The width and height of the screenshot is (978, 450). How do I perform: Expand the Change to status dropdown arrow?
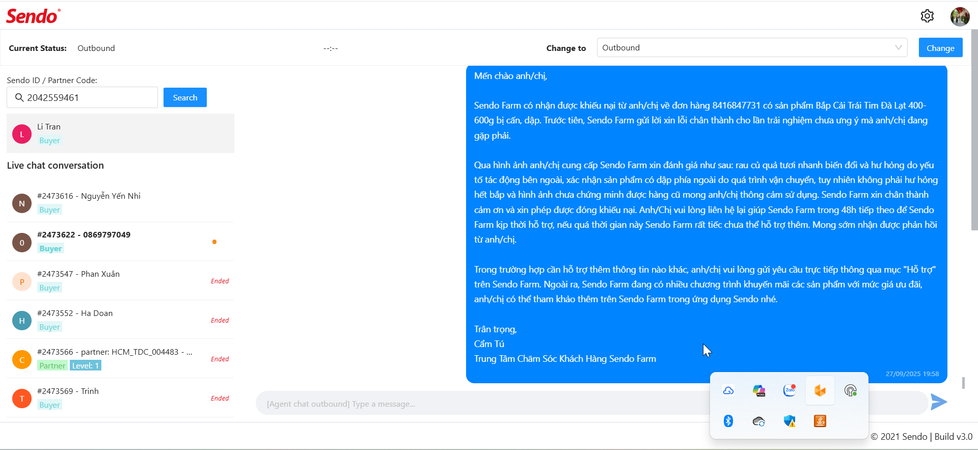pyautogui.click(x=898, y=47)
